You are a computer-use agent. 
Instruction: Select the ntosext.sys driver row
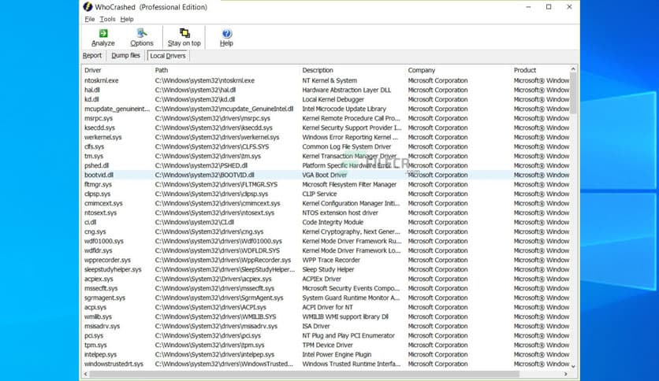point(326,213)
